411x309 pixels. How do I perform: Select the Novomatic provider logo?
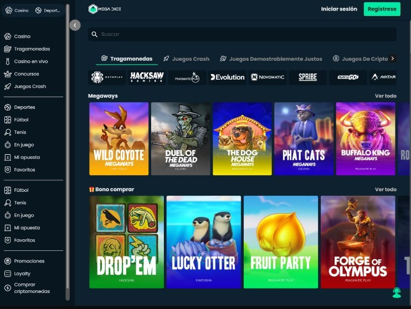pos(268,77)
